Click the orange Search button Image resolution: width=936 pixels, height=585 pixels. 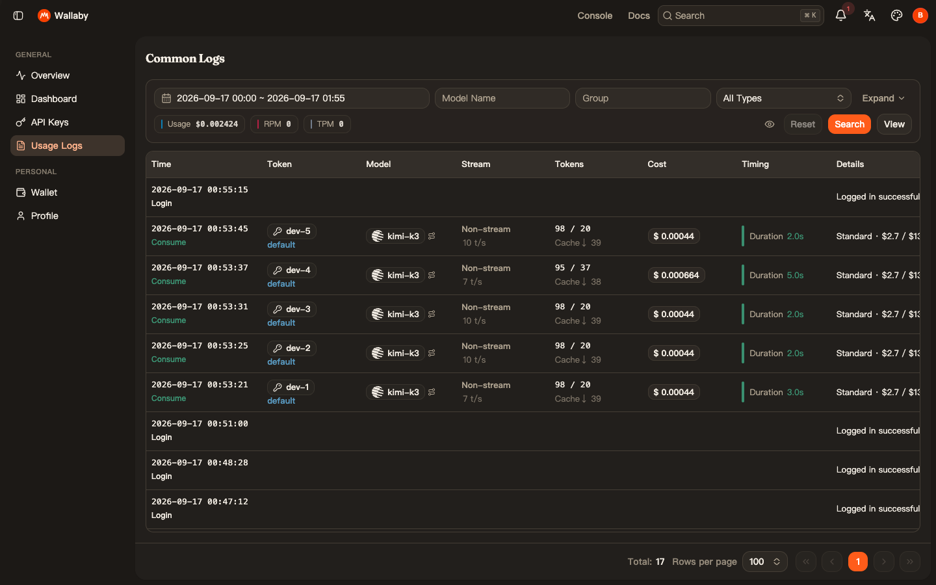pyautogui.click(x=850, y=124)
